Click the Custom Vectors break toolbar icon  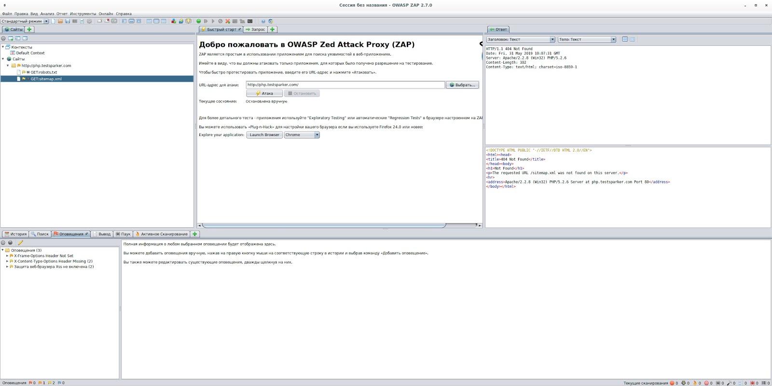coord(234,21)
